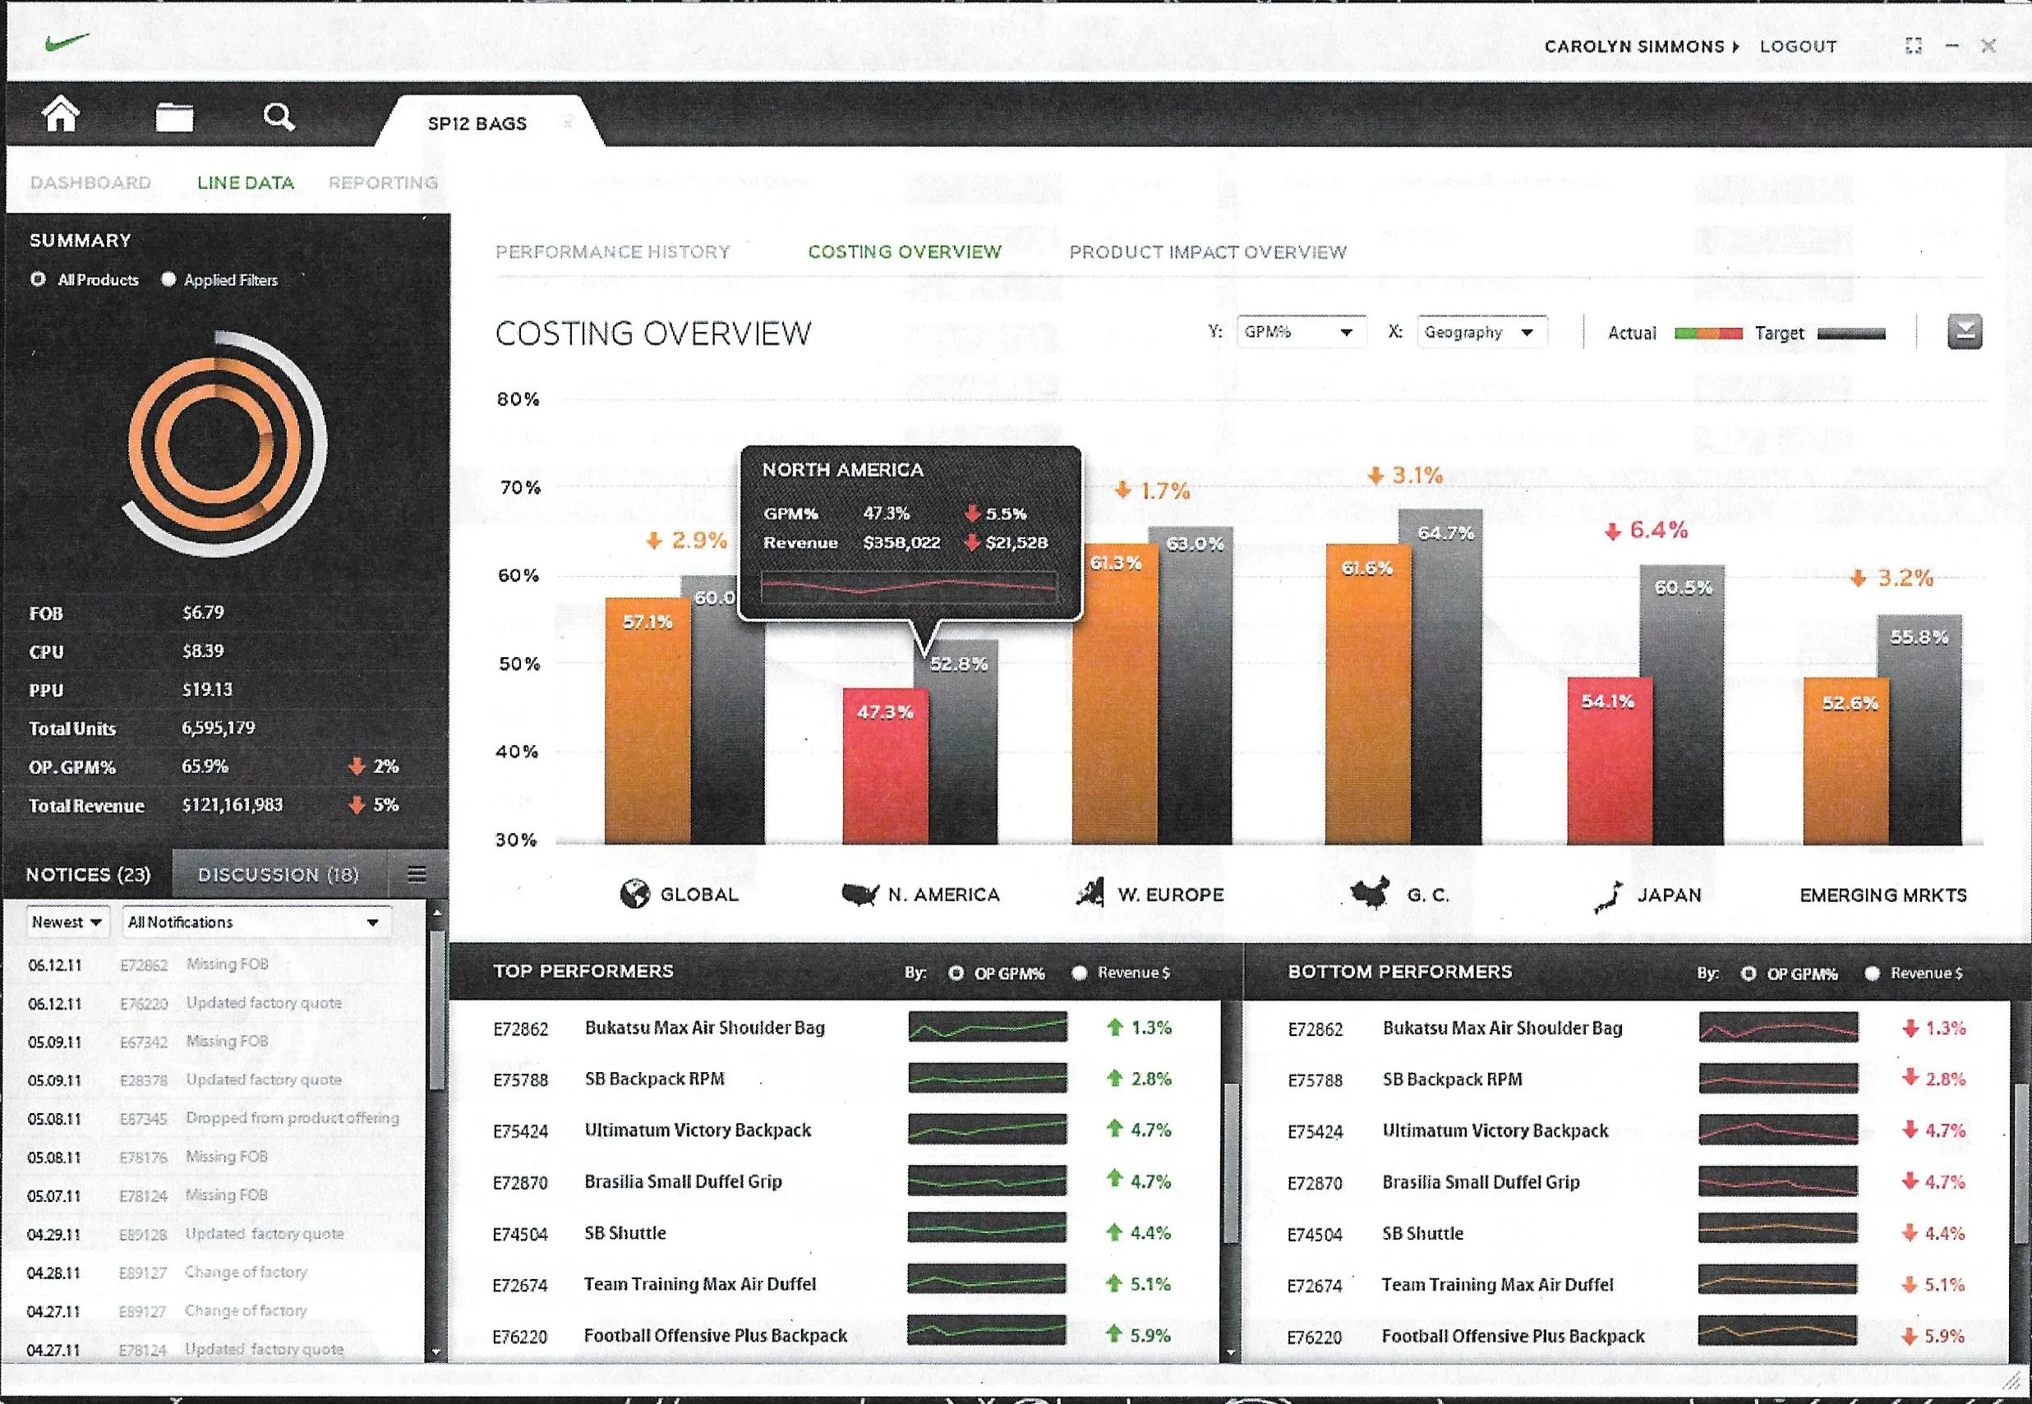Viewport: 2032px width, 1404px height.
Task: Click the Logout link
Action: [1798, 46]
